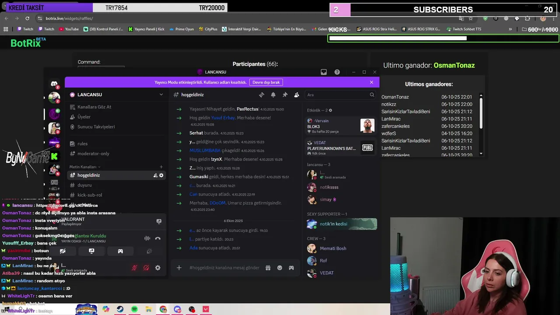Open gift icon in message bar
This screenshot has height=315, width=560.
pyautogui.click(x=268, y=268)
